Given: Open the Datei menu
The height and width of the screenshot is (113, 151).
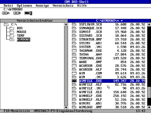Looking at the screenshot, I should click(8, 6).
